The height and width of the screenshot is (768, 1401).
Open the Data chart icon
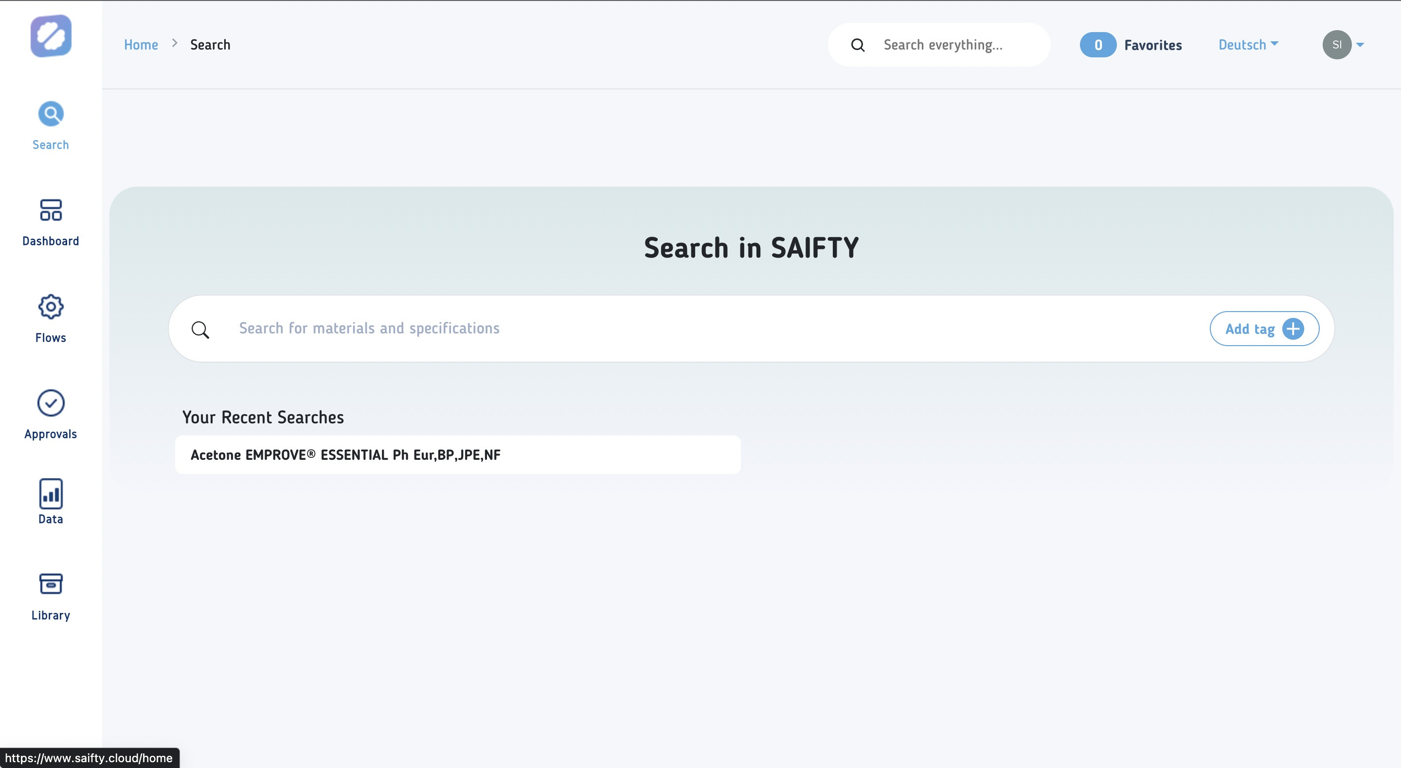click(x=51, y=493)
